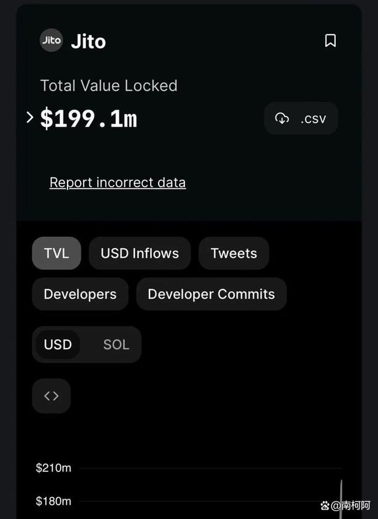Image resolution: width=378 pixels, height=519 pixels.
Task: Bookmark the Jito protocol
Action: pyautogui.click(x=330, y=40)
